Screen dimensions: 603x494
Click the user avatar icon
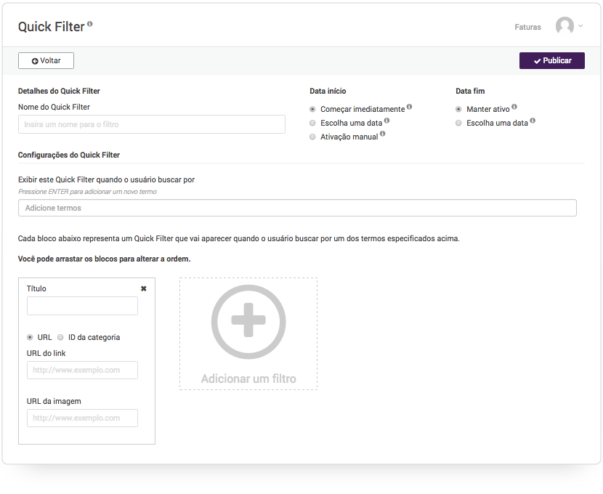[564, 25]
